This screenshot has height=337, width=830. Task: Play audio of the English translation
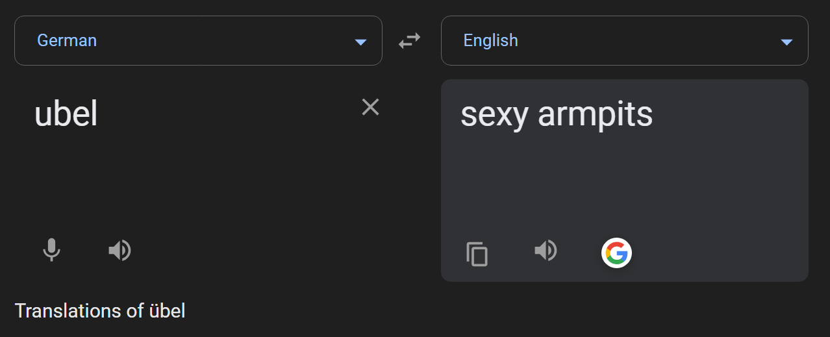(546, 250)
